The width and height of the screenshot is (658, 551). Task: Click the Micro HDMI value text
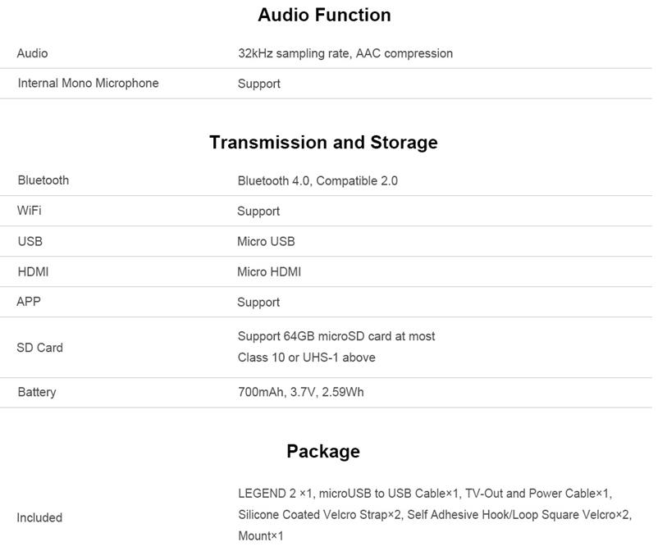tap(269, 271)
